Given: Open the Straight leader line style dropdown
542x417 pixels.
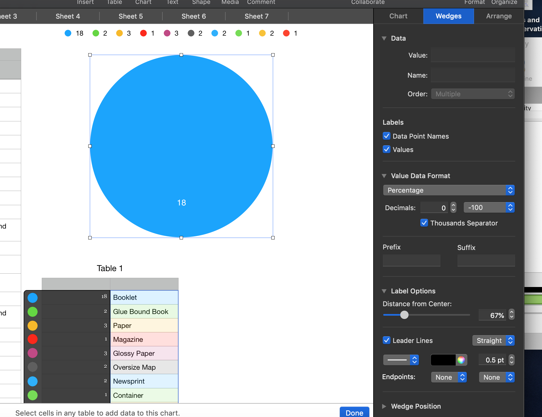Looking at the screenshot, I should point(493,340).
